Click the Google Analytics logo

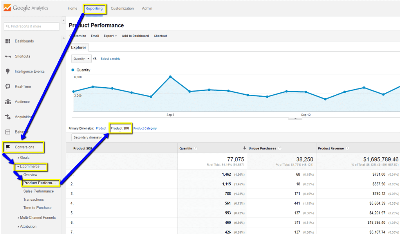pyautogui.click(x=26, y=8)
